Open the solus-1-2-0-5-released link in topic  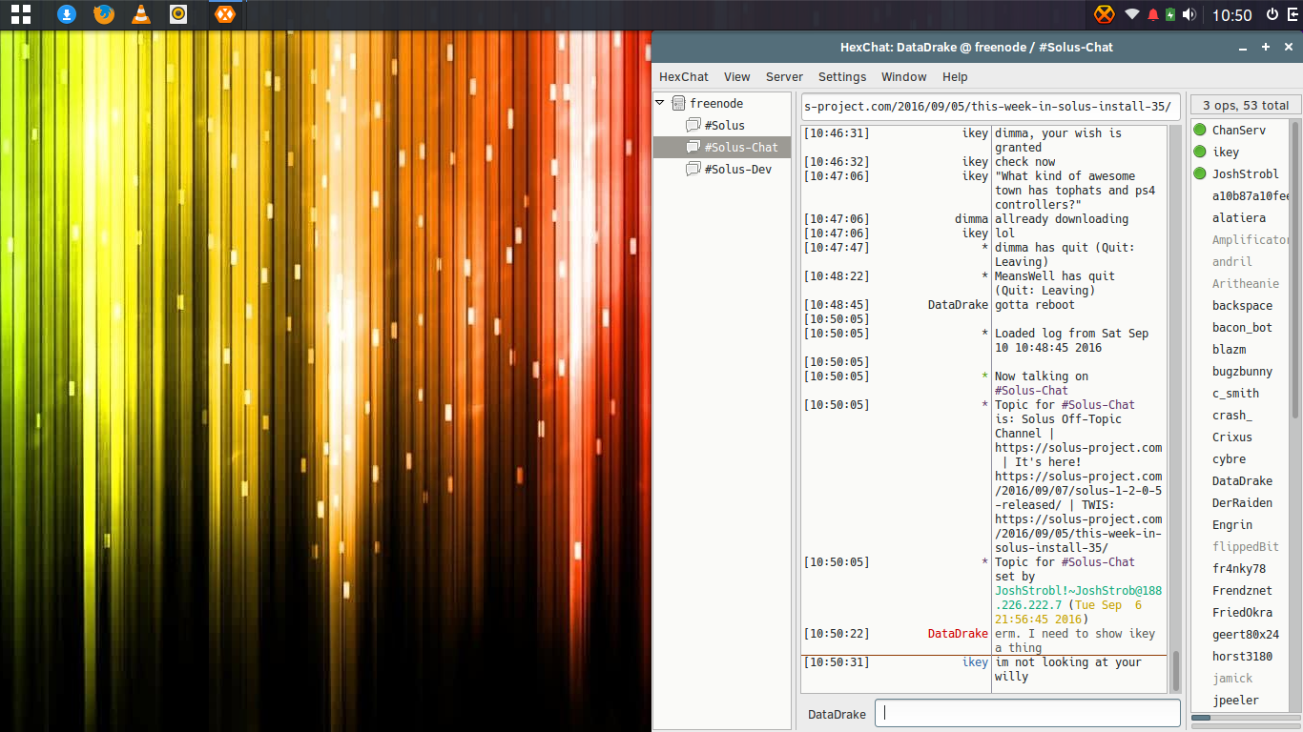[1079, 490]
